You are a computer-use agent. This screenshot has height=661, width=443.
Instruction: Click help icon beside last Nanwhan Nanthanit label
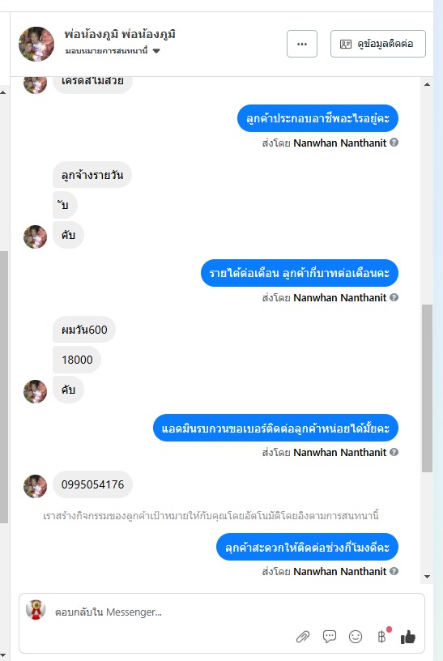pyautogui.click(x=394, y=571)
